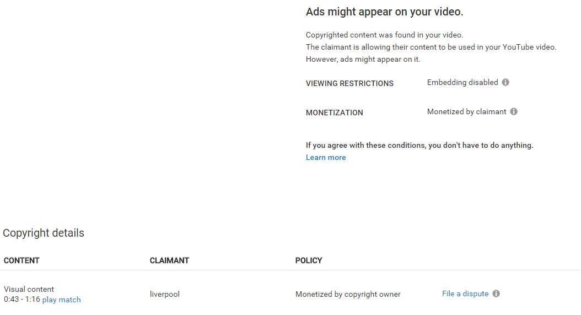Viewport: 581px width, 315px height.
Task: Click the Monetized by claimant text
Action: point(466,111)
